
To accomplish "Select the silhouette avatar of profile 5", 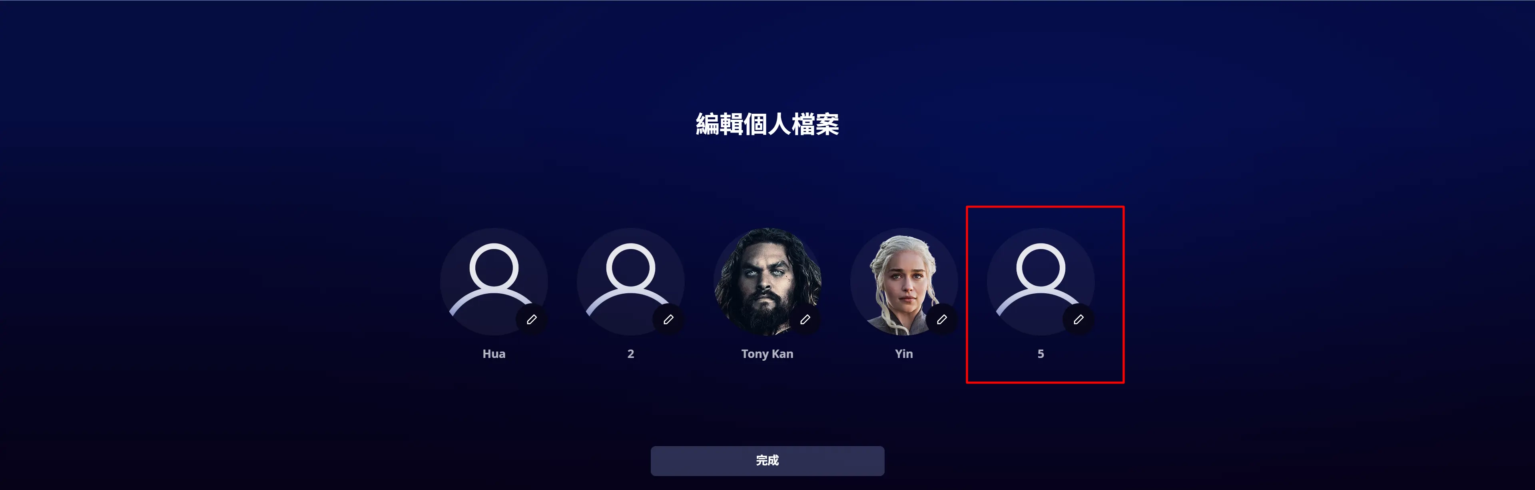I will pyautogui.click(x=1041, y=281).
